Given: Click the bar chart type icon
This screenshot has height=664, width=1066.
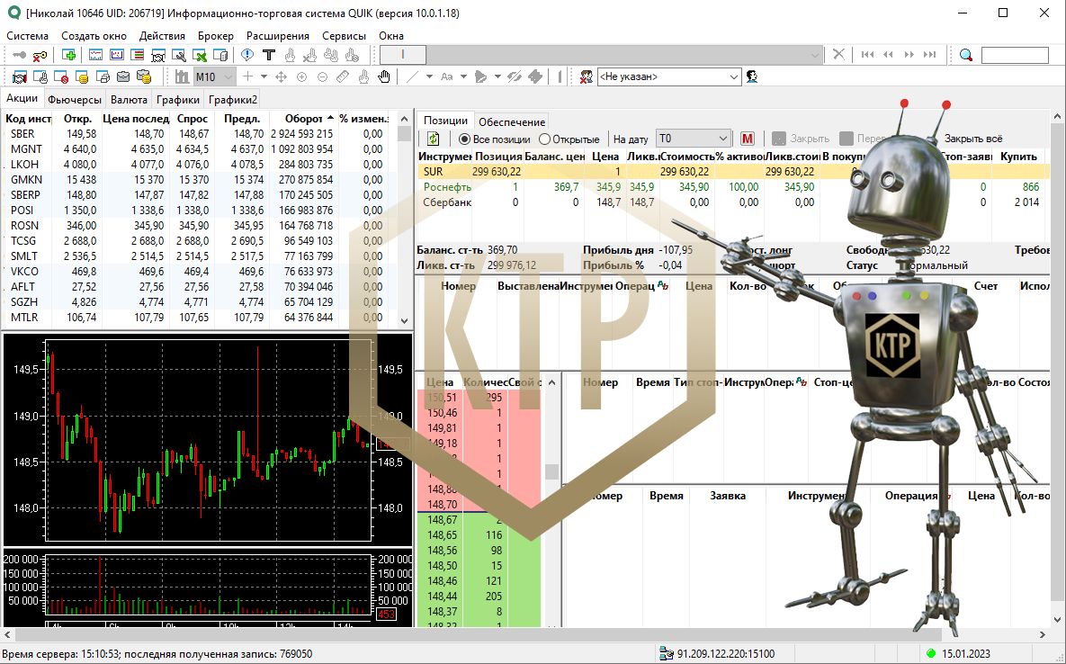Looking at the screenshot, I should click(x=182, y=76).
